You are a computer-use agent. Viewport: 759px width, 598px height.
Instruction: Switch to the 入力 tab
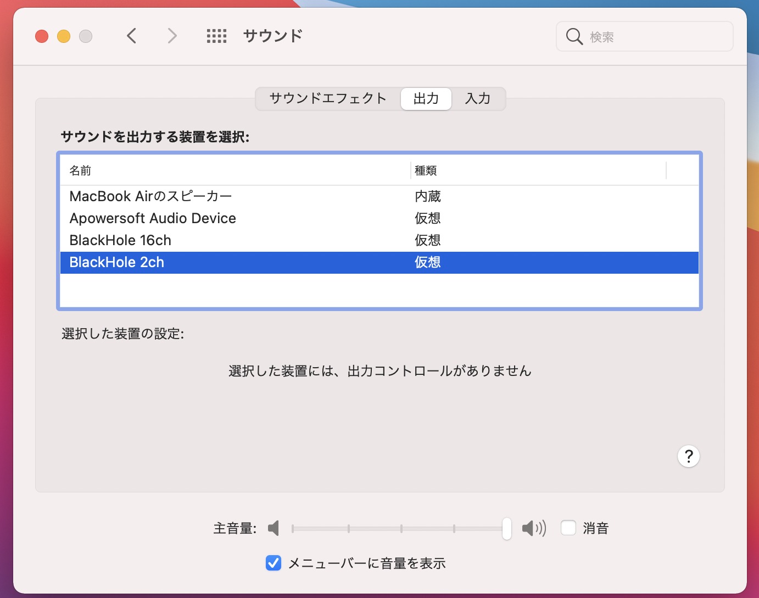click(477, 99)
